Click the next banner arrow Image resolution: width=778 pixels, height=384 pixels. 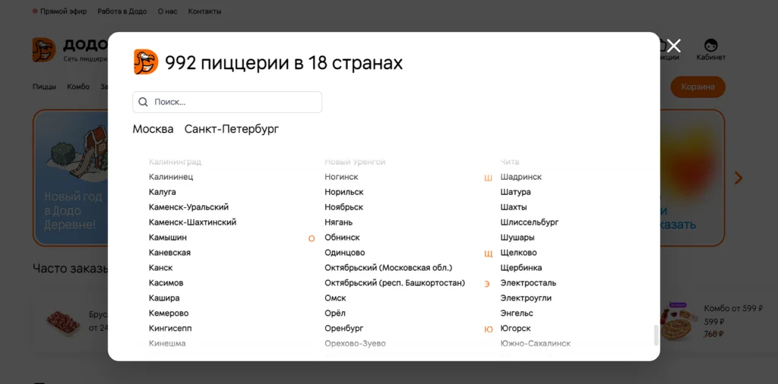(738, 178)
